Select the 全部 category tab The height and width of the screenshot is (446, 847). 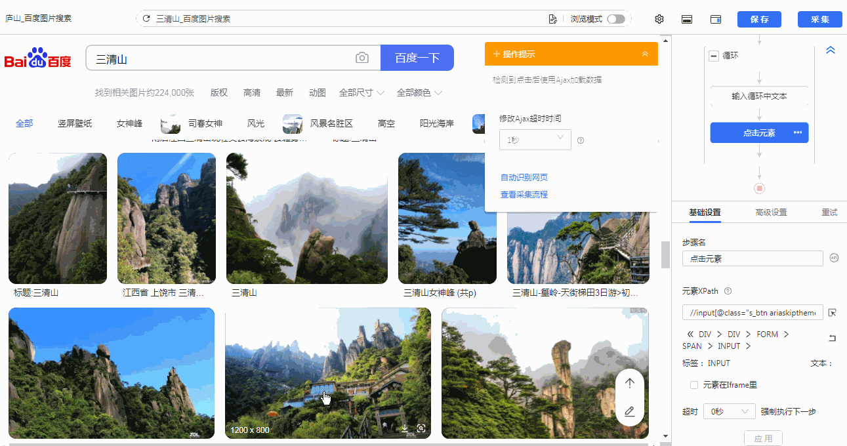pos(24,123)
